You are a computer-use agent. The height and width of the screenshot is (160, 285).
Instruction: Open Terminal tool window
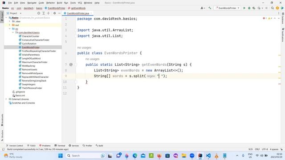coord(60,145)
